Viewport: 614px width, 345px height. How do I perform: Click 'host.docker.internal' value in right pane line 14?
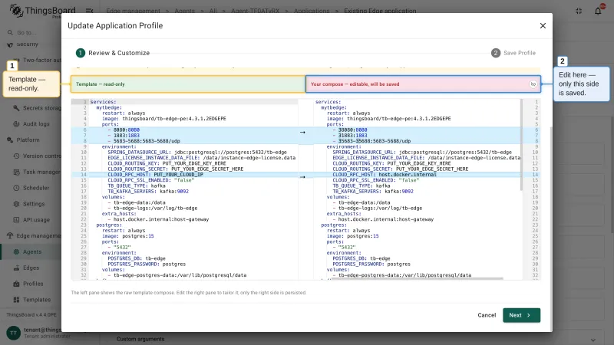click(408, 175)
